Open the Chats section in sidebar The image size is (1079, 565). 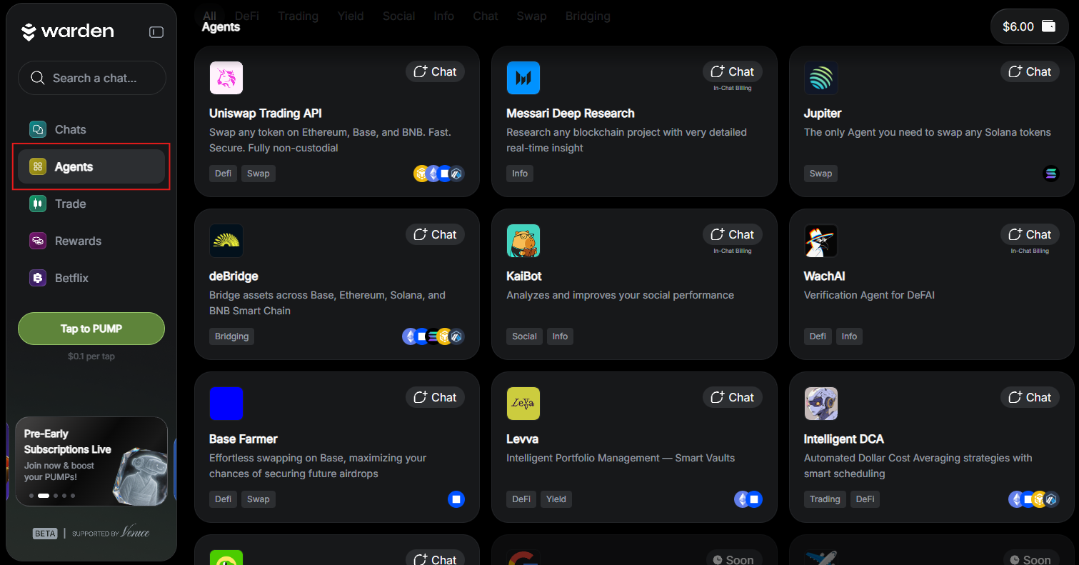point(70,129)
